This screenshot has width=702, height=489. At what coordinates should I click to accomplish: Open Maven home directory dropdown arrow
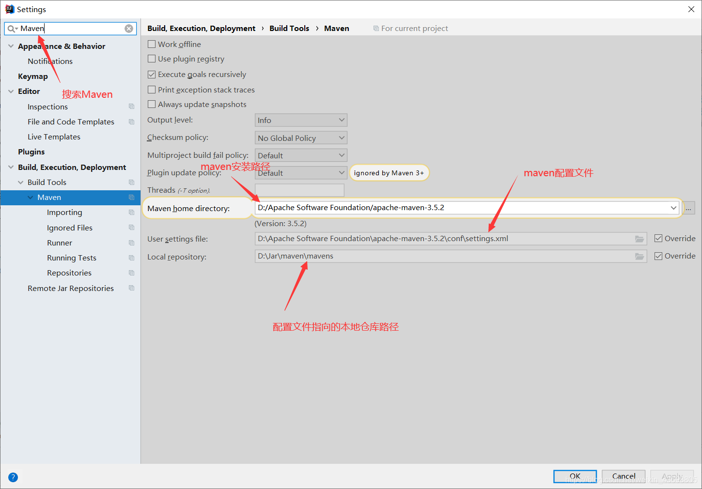pyautogui.click(x=673, y=208)
